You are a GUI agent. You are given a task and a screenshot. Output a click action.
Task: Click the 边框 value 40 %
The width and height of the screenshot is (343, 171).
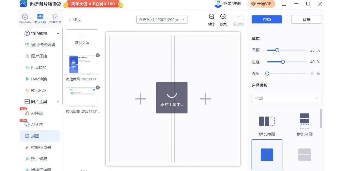pyautogui.click(x=315, y=62)
